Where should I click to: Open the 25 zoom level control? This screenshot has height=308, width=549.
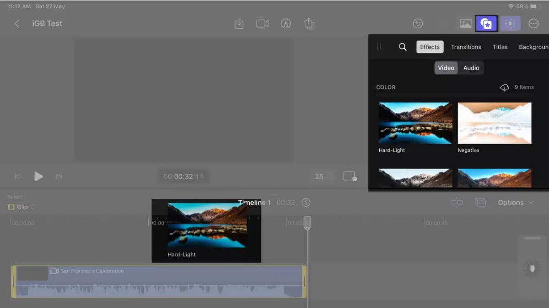319,177
